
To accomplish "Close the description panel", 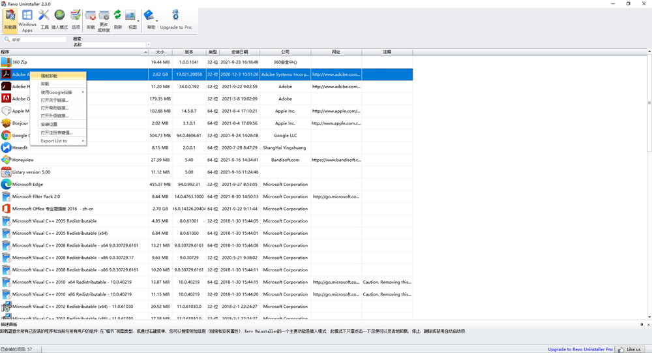I will 648,325.
